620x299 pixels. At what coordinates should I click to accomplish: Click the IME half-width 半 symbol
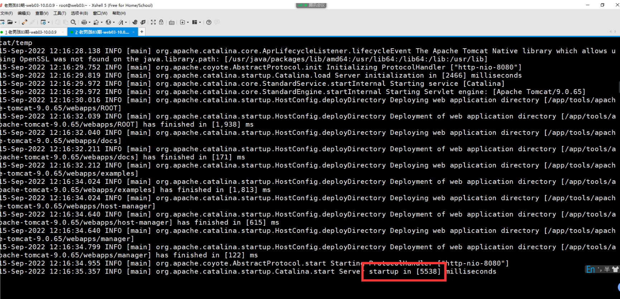tap(607, 269)
